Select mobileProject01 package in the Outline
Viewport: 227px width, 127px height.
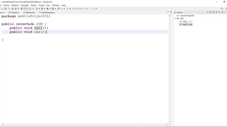click(187, 16)
